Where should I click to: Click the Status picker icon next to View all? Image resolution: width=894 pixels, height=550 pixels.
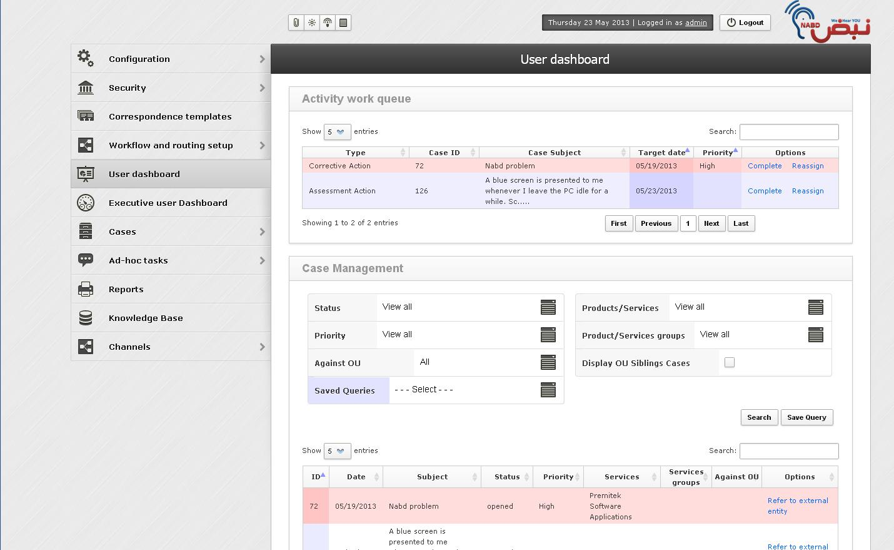548,307
